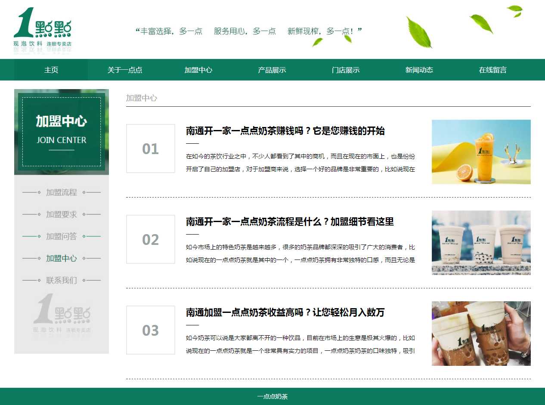Click 加盟流程 in the left sidebar
545x405 pixels.
pyautogui.click(x=62, y=192)
